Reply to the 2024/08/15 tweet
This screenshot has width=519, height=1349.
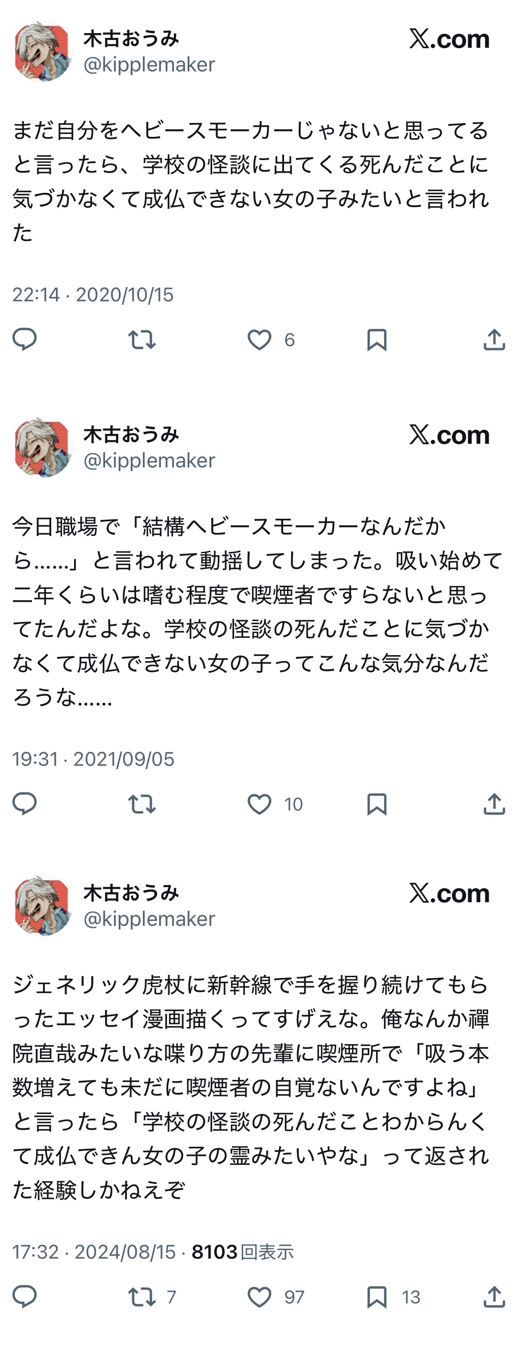[25, 1296]
